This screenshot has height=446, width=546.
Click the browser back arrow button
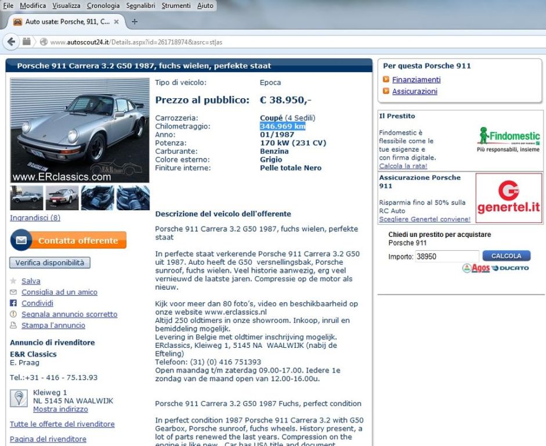click(11, 42)
